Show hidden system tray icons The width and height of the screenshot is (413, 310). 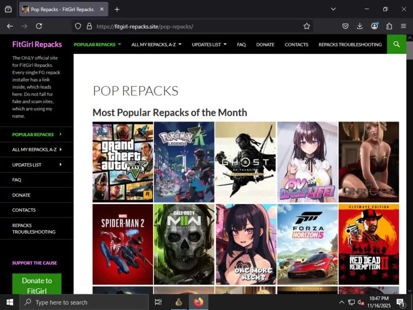[x=342, y=302]
